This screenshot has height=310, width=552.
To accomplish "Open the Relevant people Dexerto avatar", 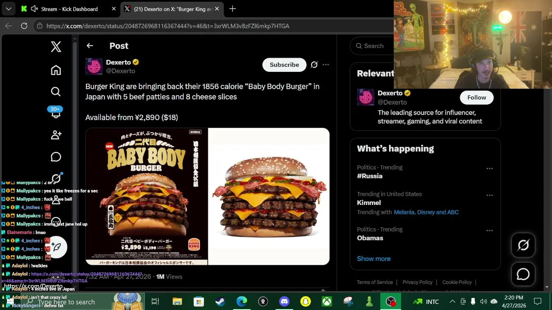I will point(366,97).
